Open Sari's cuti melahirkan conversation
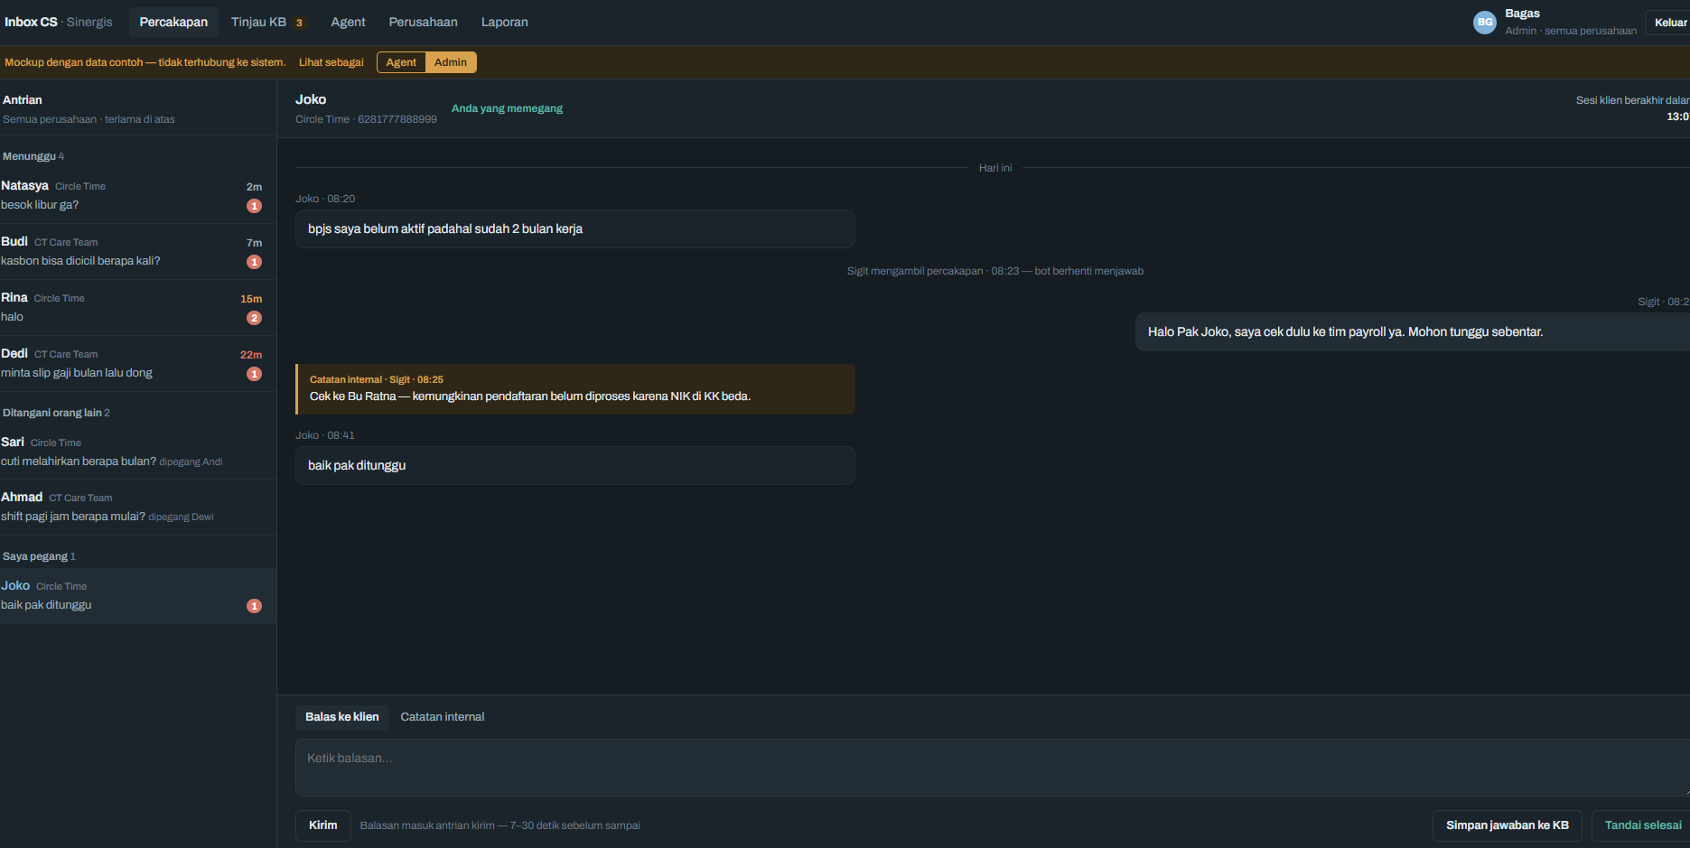The width and height of the screenshot is (1690, 848). (138, 452)
